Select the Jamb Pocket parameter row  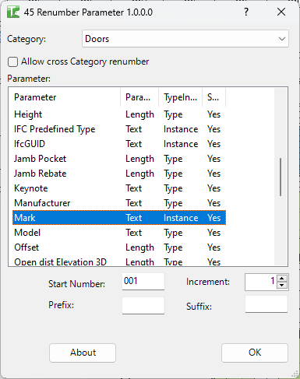(x=119, y=159)
